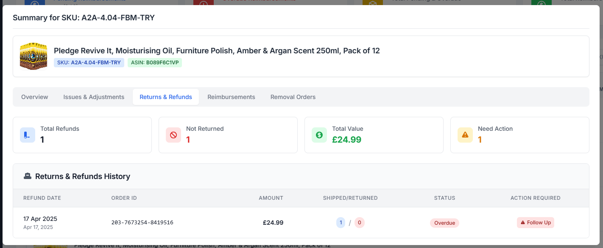The width and height of the screenshot is (603, 248).
Task: Click the blue SKU A2A-4.04-FBM-TRY badge
Action: pyautogui.click(x=89, y=63)
